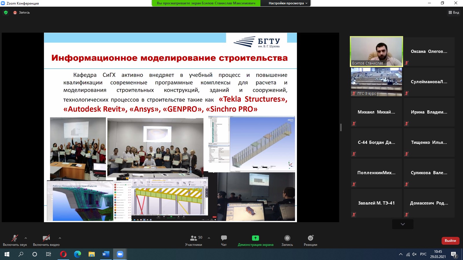The image size is (463, 260).
Task: Open File Explorer from taskbar
Action: [91, 254]
